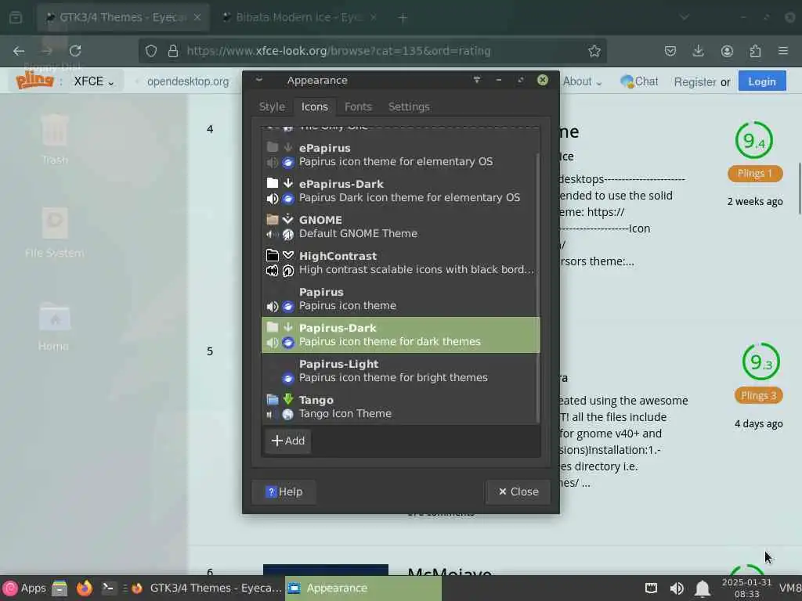The width and height of the screenshot is (802, 601).
Task: Reload the Firefox page
Action: pos(75,51)
